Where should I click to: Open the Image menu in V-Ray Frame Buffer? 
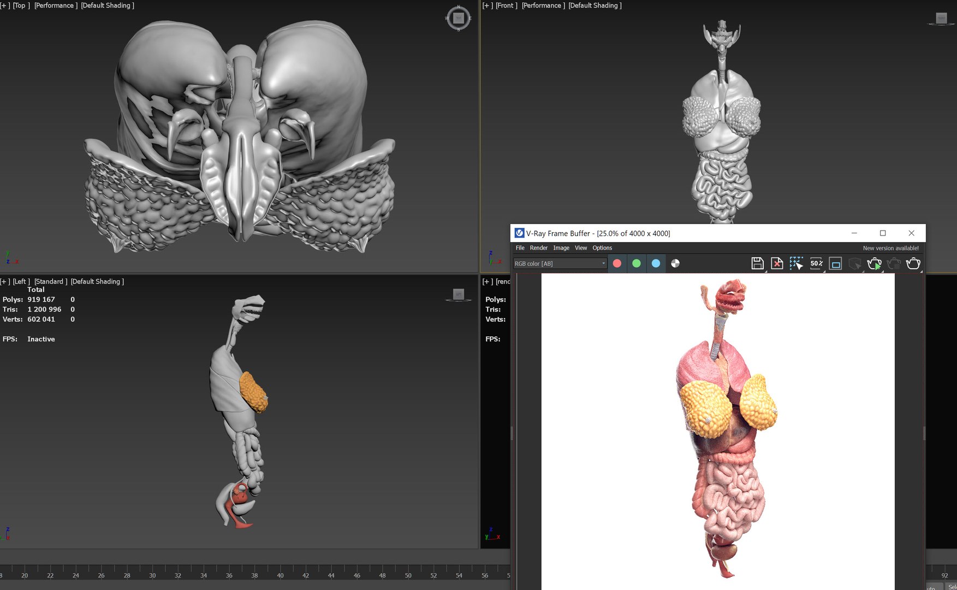coord(561,248)
